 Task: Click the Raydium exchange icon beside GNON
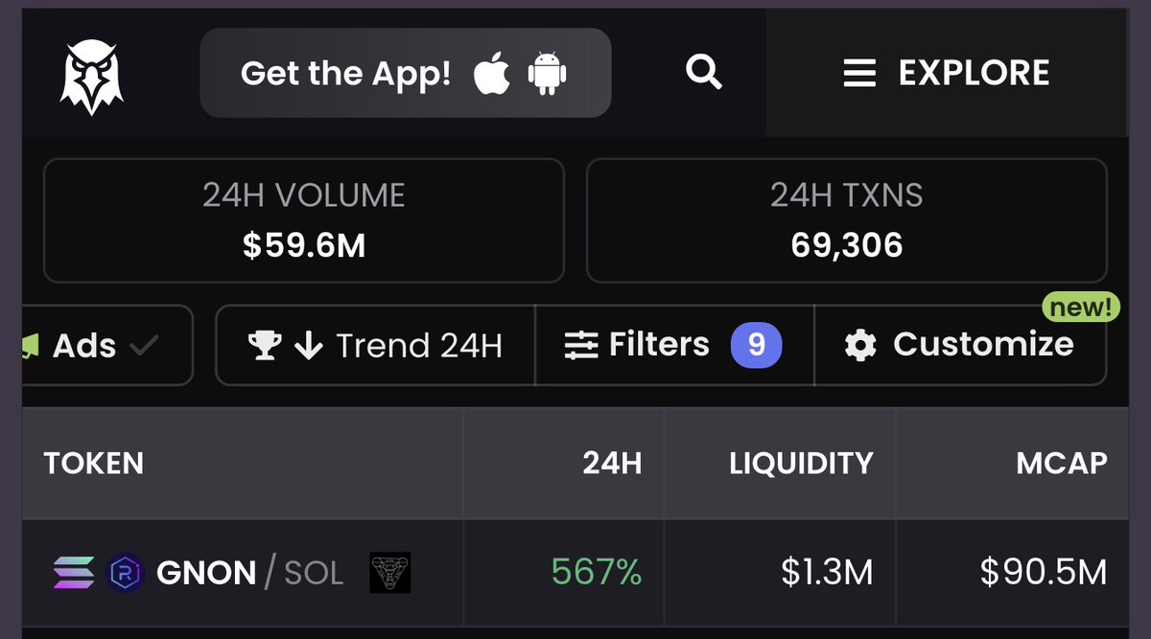point(124,573)
